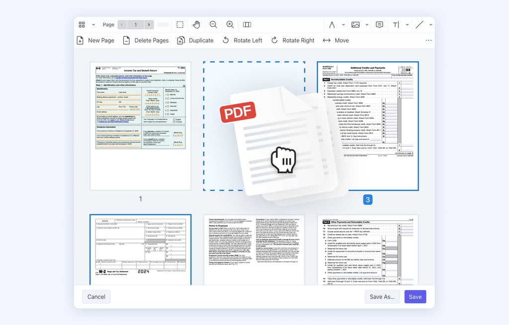Viewport: 509px width, 325px height.
Task: Expand the thumbnail view mode dropdown
Action: [x=93, y=25]
